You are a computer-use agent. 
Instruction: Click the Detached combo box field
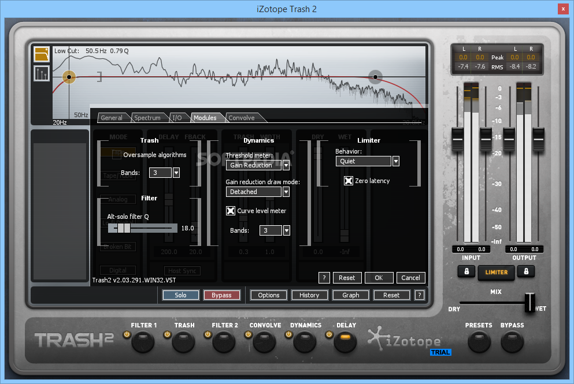[254, 192]
